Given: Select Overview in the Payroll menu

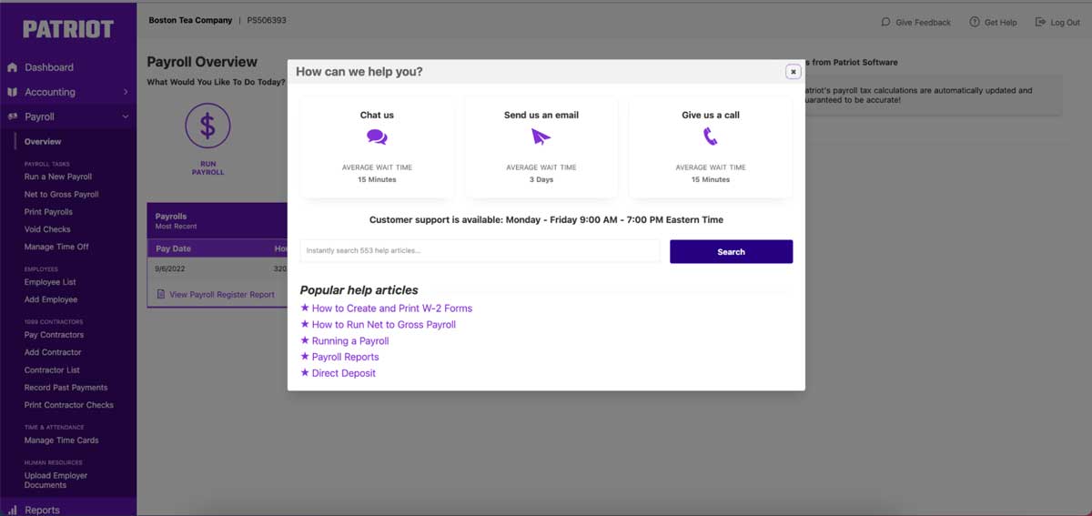Looking at the screenshot, I should tap(43, 142).
